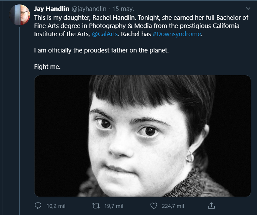Open the share tweet icon
Viewport: 257px width, 215px height.
click(211, 206)
